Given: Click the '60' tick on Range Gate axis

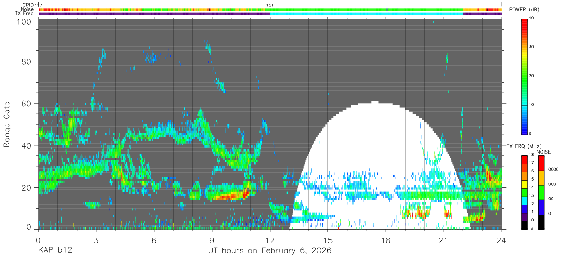Looking at the screenshot, I should click(26, 104).
